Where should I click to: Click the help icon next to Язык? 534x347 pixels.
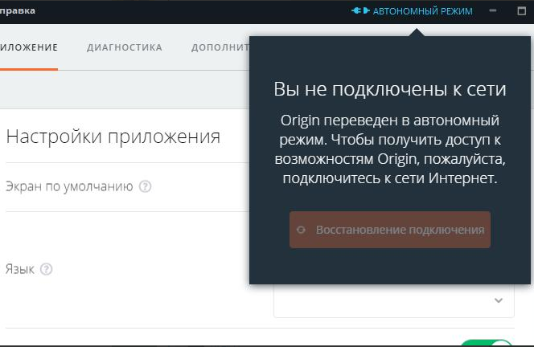(x=46, y=270)
